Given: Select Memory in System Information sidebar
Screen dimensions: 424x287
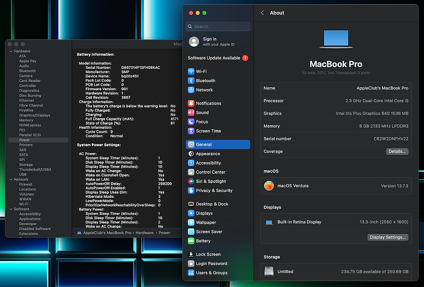Looking at the screenshot, I should pos(26,120).
